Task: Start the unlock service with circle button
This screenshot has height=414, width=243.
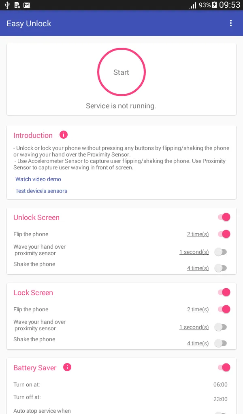Action: click(122, 72)
